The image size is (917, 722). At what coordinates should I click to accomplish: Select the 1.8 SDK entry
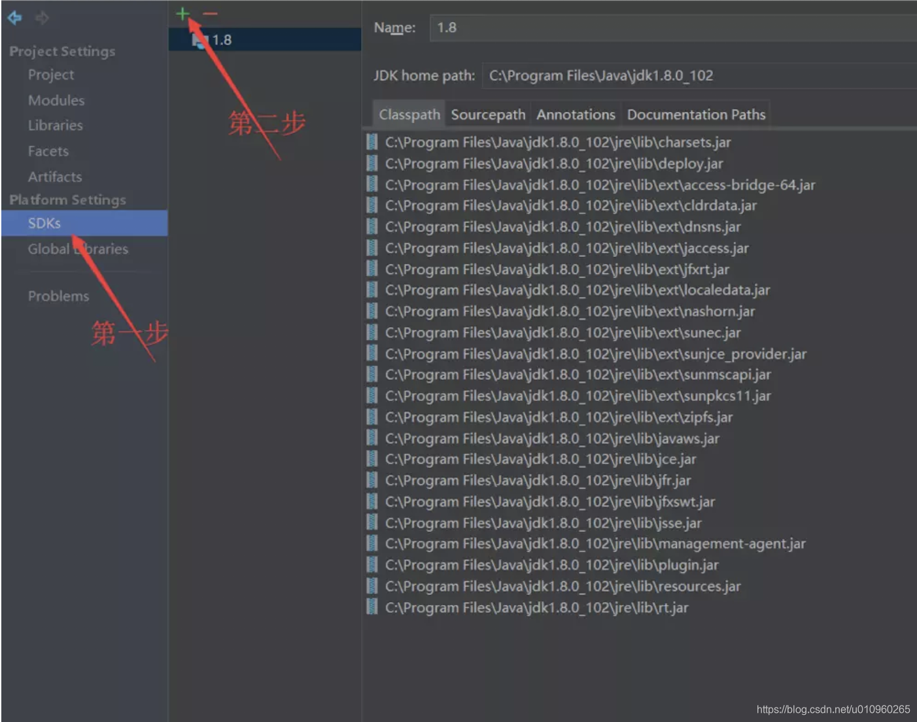[265, 40]
